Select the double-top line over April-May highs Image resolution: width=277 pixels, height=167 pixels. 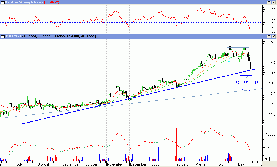point(238,47)
